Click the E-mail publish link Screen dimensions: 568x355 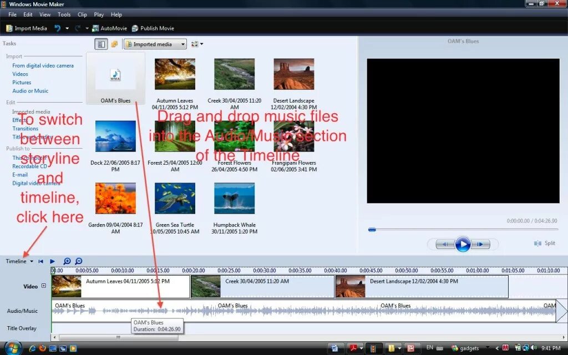(x=20, y=175)
